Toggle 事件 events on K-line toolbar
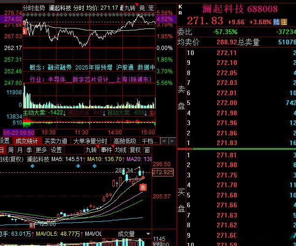 [106, 150]
